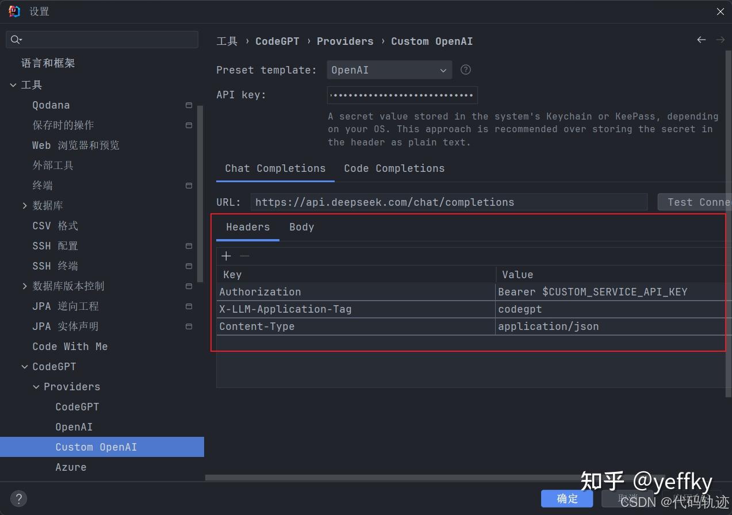Viewport: 732px width, 515px height.
Task: Switch to the Body tab
Action: click(x=301, y=227)
